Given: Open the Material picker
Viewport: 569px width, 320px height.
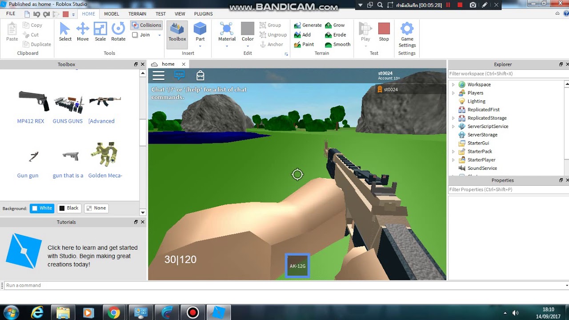Looking at the screenshot, I should pyautogui.click(x=227, y=32).
